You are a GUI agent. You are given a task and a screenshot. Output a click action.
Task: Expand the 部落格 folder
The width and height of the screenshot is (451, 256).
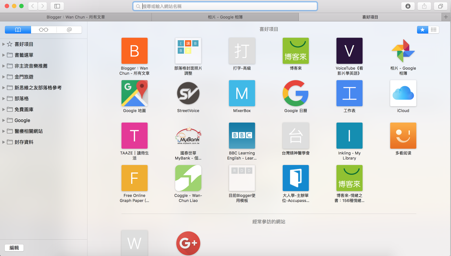click(3, 99)
